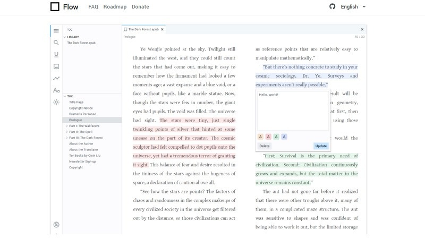The width and height of the screenshot is (425, 238).
Task: Open the Roadmap link
Action: click(x=115, y=7)
